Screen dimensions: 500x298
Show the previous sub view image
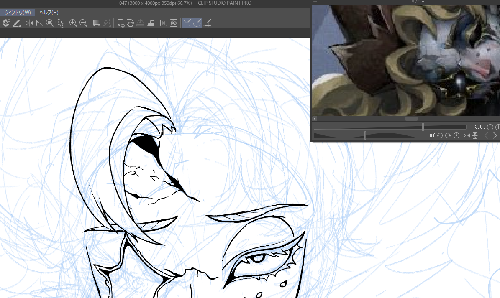point(486,135)
